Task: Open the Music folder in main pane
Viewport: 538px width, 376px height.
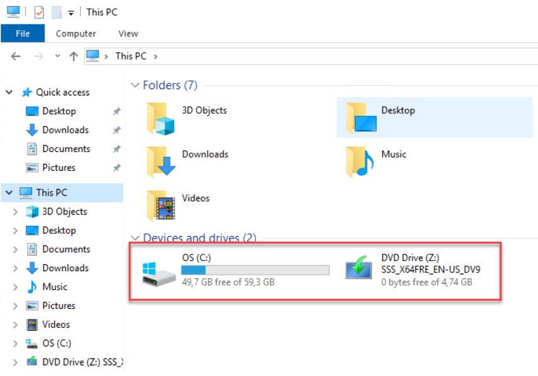Action: point(360,162)
